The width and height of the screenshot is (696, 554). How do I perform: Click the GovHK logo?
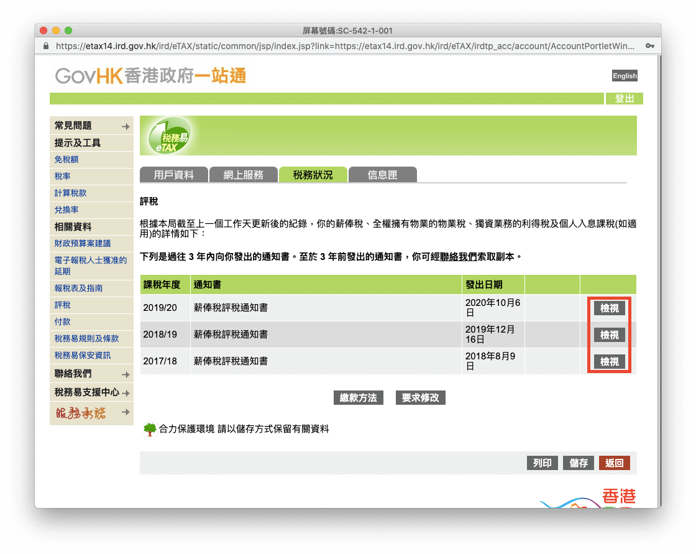(150, 76)
